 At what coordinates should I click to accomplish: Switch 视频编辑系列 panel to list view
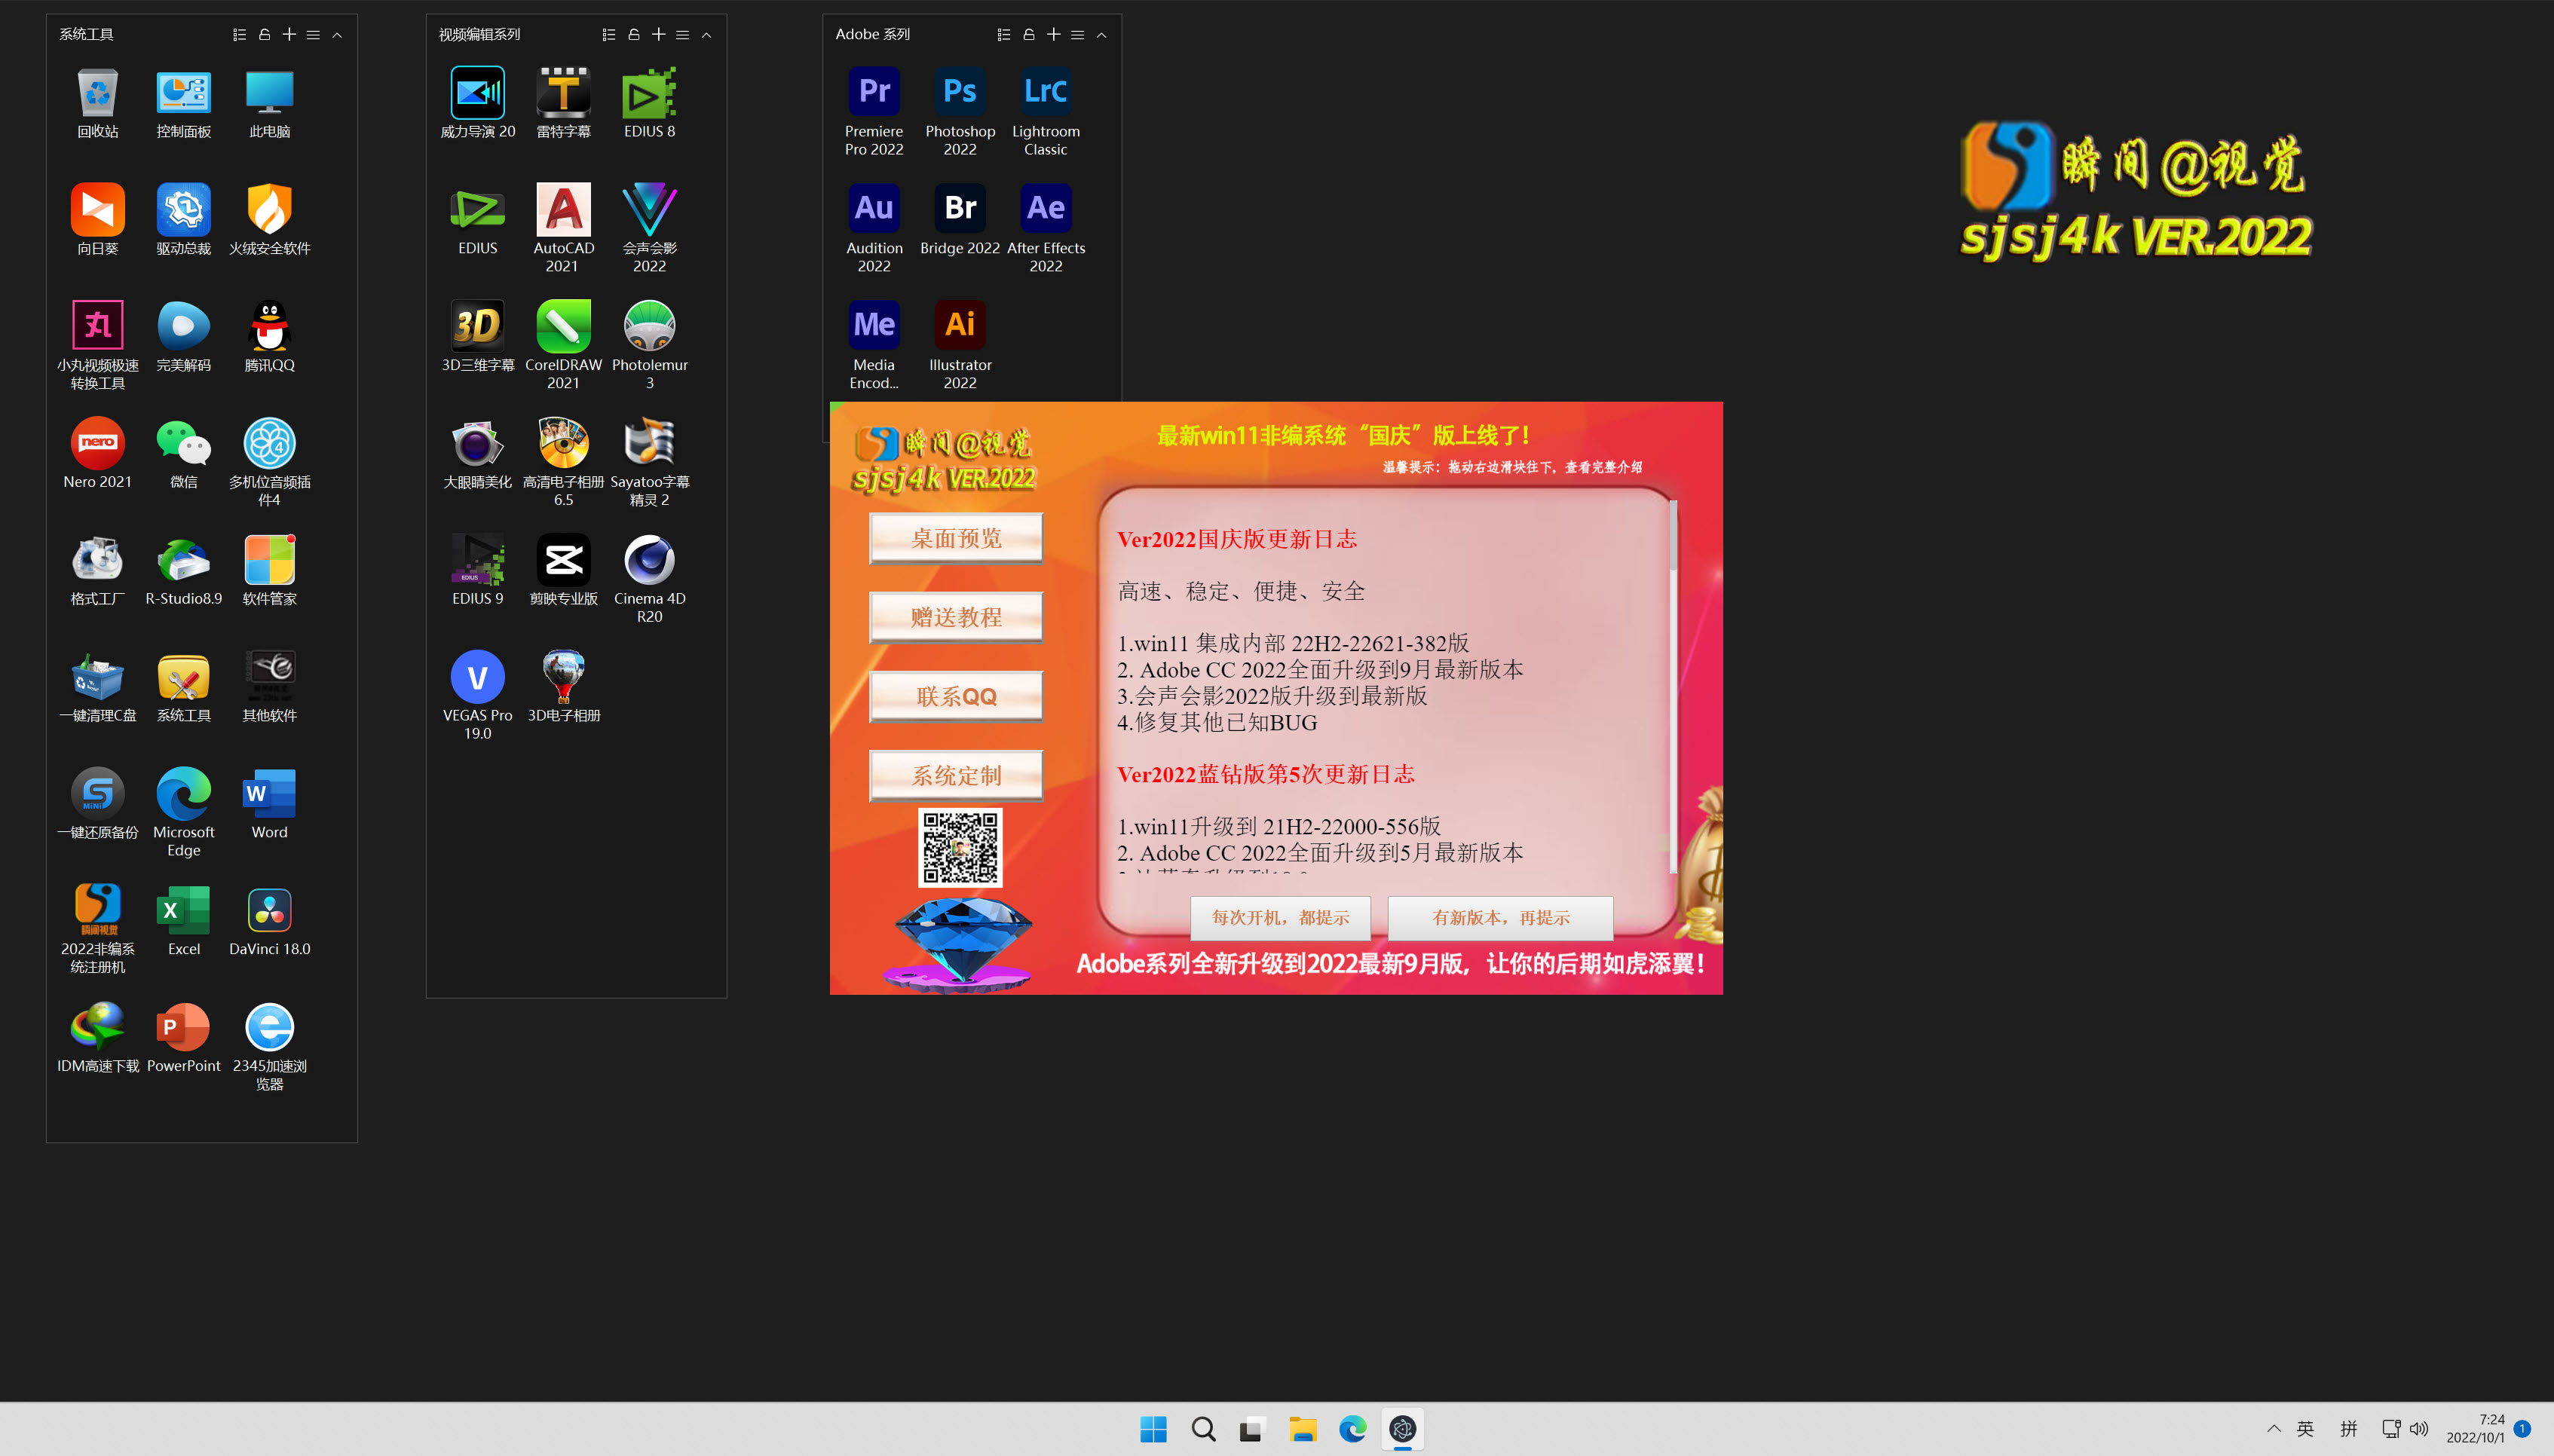tap(608, 34)
